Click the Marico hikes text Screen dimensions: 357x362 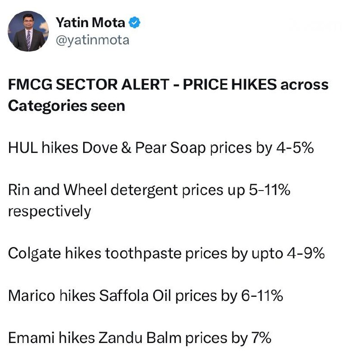pos(52,296)
